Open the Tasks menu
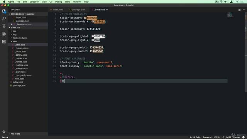 [x=68, y=2]
